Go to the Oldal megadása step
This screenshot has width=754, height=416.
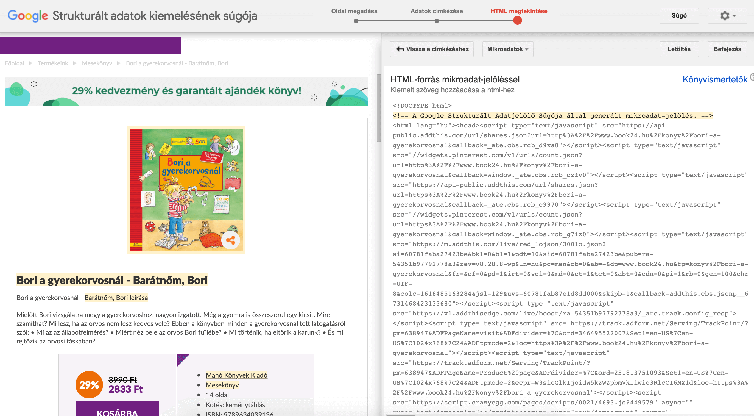point(354,11)
